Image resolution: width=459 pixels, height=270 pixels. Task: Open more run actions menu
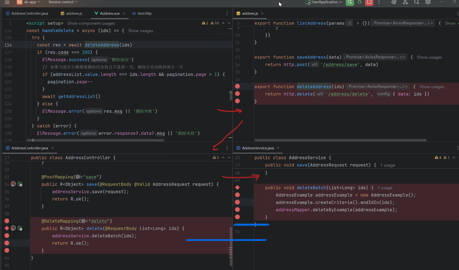point(379,2)
